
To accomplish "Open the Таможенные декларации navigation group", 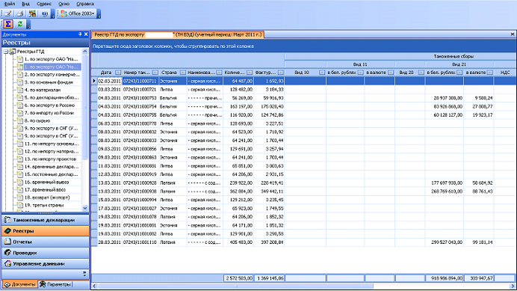I will coord(46,220).
